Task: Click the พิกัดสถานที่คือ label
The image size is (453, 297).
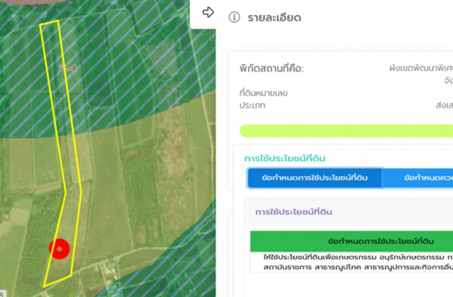Action: click(271, 69)
